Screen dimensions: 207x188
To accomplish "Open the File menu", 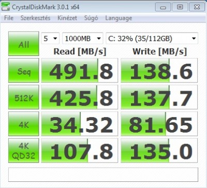I will [9, 18].
